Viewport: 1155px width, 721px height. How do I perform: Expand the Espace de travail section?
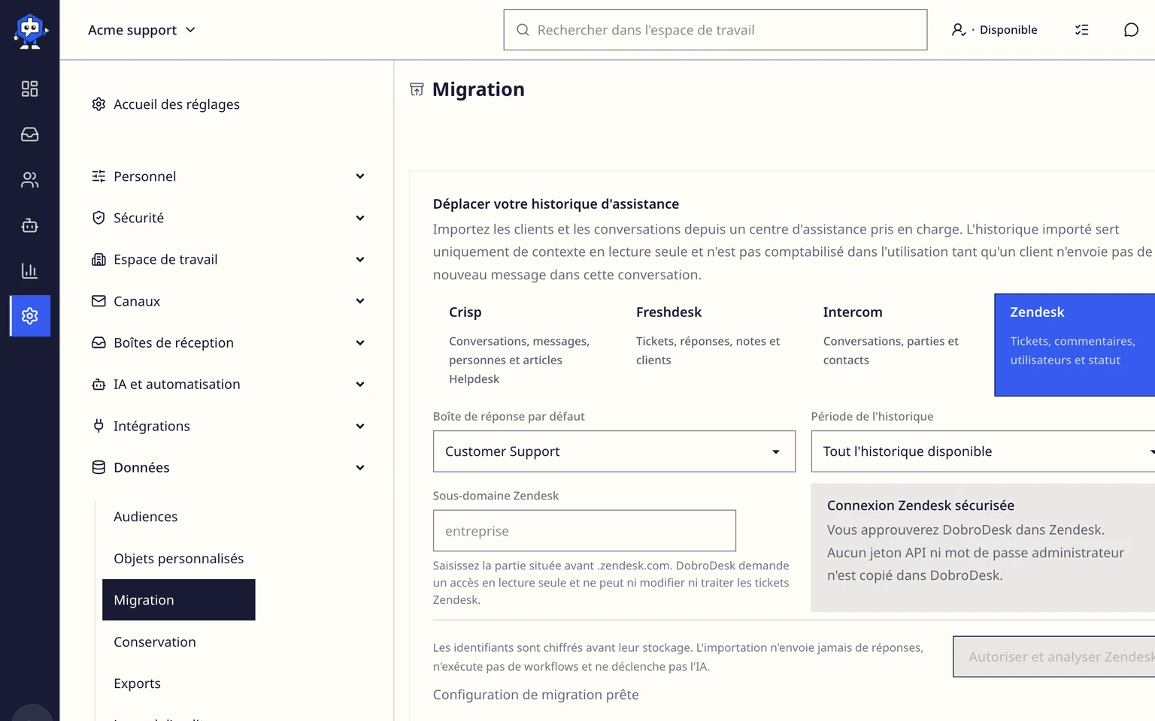click(x=228, y=259)
